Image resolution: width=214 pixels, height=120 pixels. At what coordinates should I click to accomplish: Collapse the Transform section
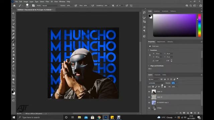click(x=148, y=50)
